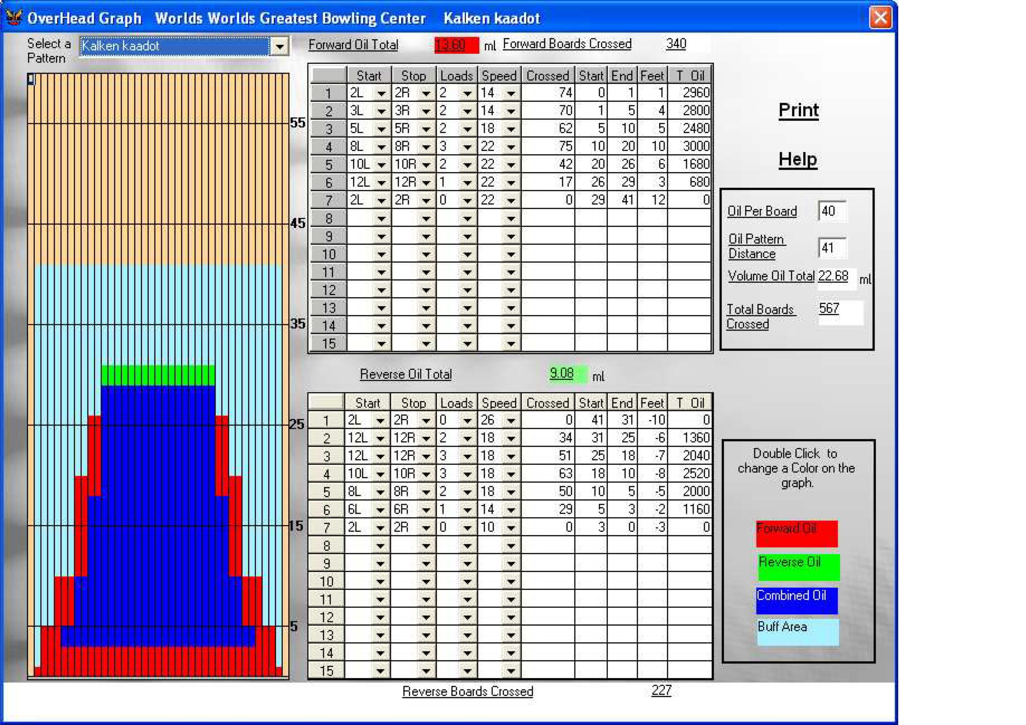Click forward row 7 Feet value 12
The image size is (1026, 725).
[652, 200]
